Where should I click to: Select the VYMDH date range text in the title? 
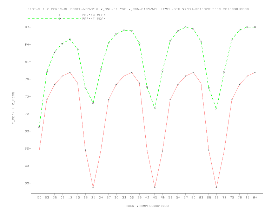click(216, 9)
